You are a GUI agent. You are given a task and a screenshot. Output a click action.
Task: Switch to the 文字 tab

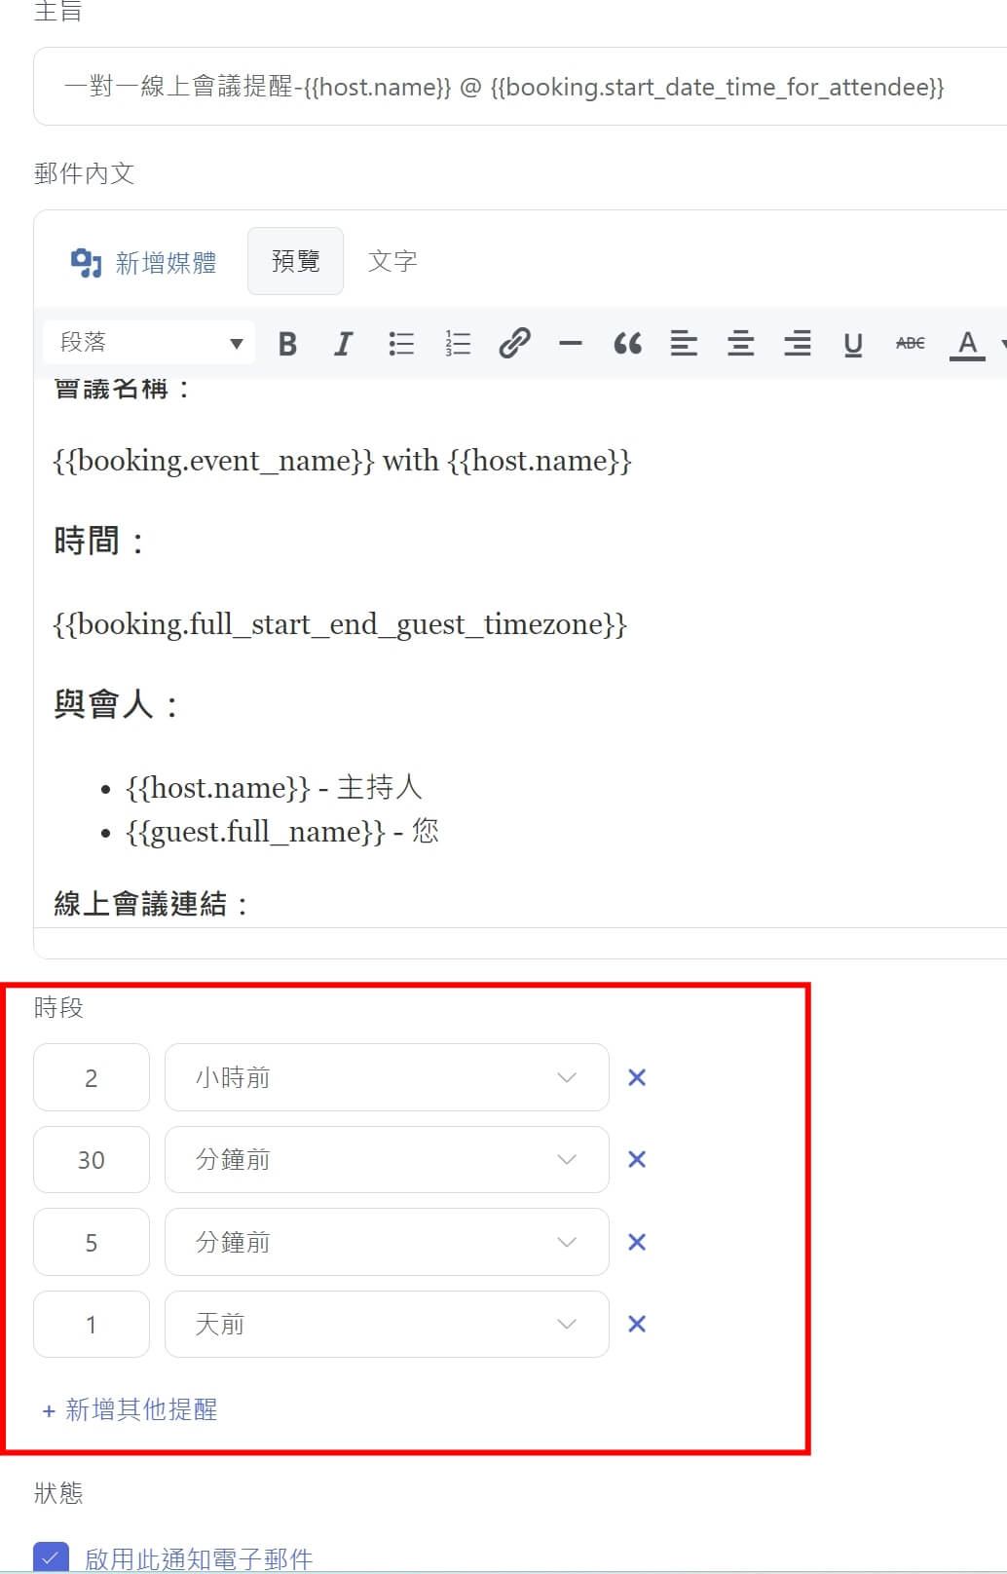point(392,261)
